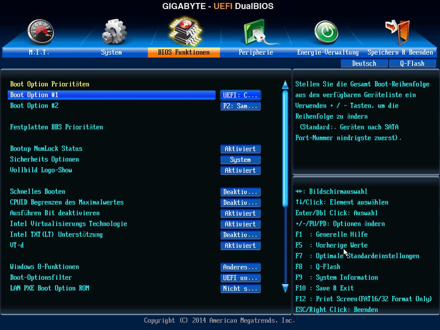The height and width of the screenshot is (330, 440).
Task: Change Intel Virtualisierungs Technologie value
Action: [x=240, y=224]
